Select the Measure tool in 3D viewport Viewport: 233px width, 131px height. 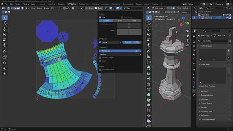[149, 56]
